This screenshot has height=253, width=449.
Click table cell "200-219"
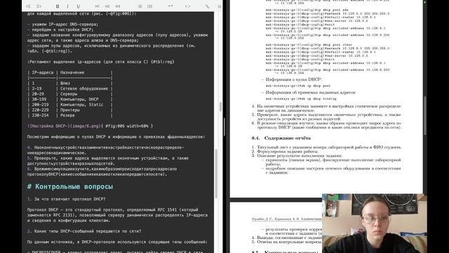pyautogui.click(x=41, y=105)
